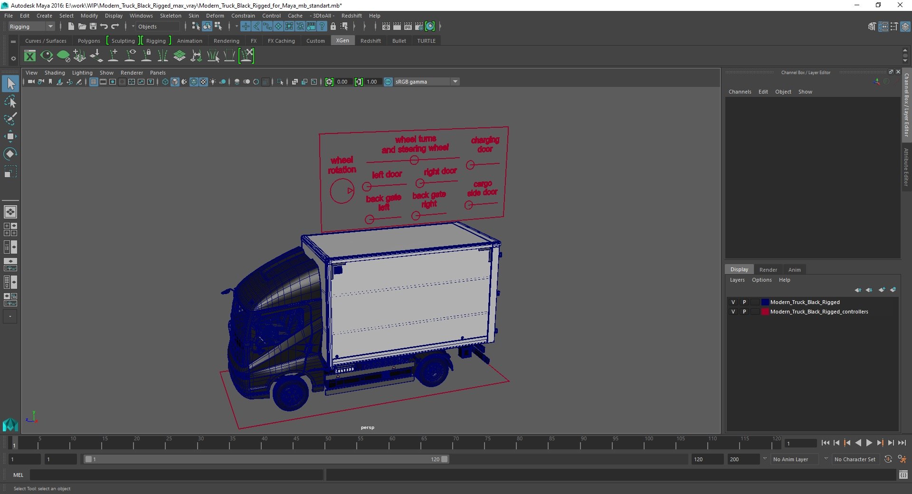Play the animation forwards
The width and height of the screenshot is (912, 494).
pyautogui.click(x=869, y=443)
